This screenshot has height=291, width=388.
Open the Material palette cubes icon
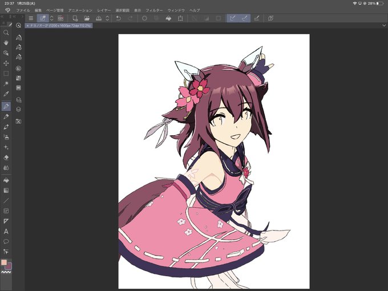[x=19, y=100]
